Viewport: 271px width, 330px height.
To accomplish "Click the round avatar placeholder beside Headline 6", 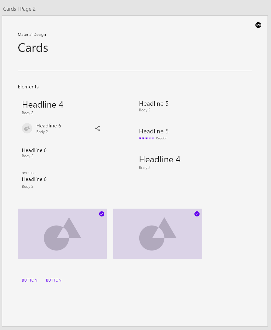I will pos(27,128).
